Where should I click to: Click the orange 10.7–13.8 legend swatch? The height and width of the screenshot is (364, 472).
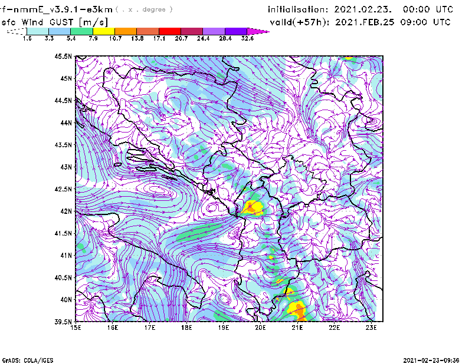[126, 31]
